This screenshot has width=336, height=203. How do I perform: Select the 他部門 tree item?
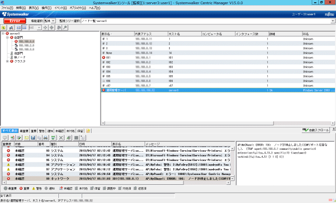(x=19, y=53)
